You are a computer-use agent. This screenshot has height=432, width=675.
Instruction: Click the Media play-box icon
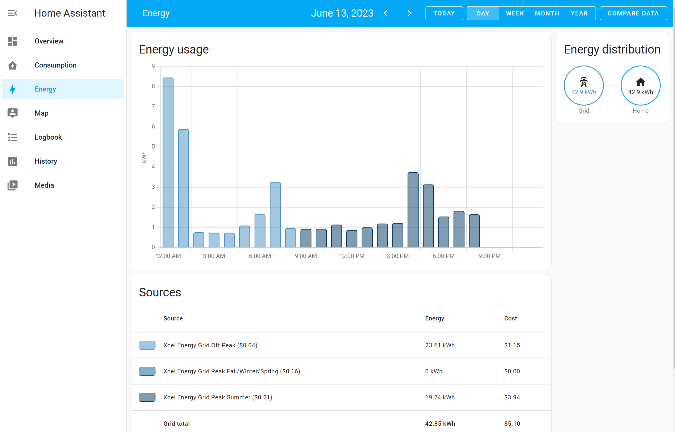[x=13, y=185]
